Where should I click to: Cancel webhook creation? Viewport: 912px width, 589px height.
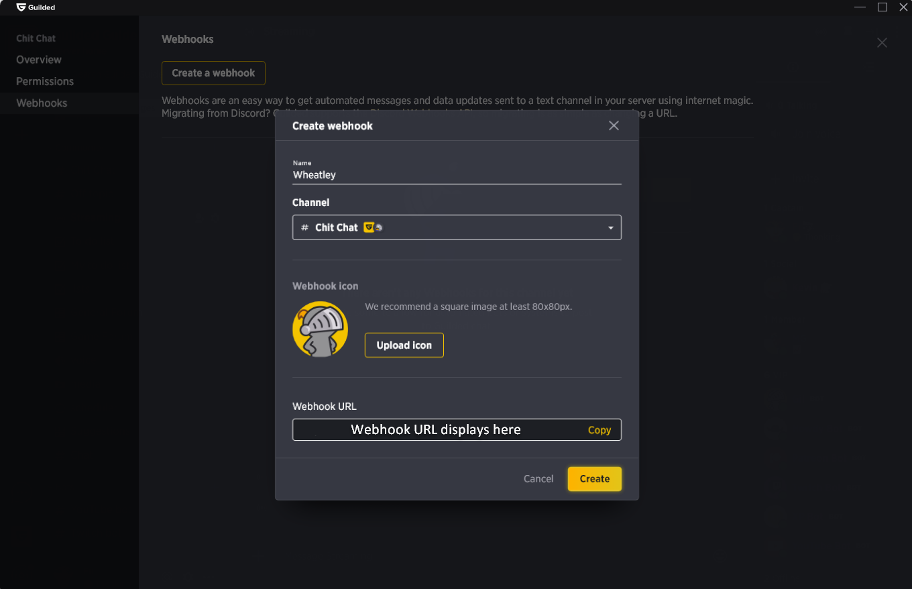(x=538, y=478)
